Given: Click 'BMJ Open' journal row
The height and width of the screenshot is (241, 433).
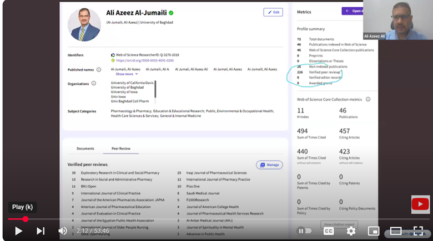Looking at the screenshot, I should coord(88,186).
